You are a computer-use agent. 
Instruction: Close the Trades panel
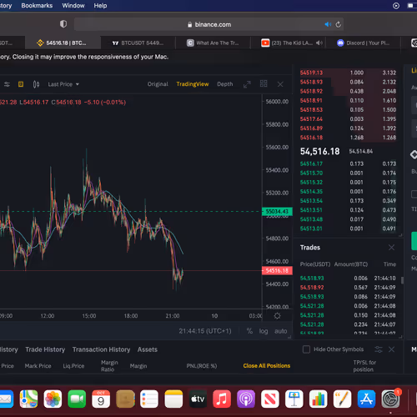point(391,247)
